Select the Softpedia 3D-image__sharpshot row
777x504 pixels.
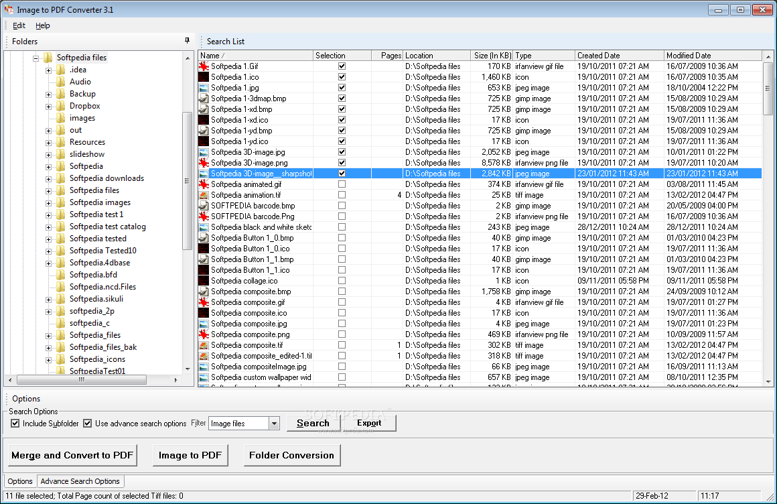(x=480, y=174)
